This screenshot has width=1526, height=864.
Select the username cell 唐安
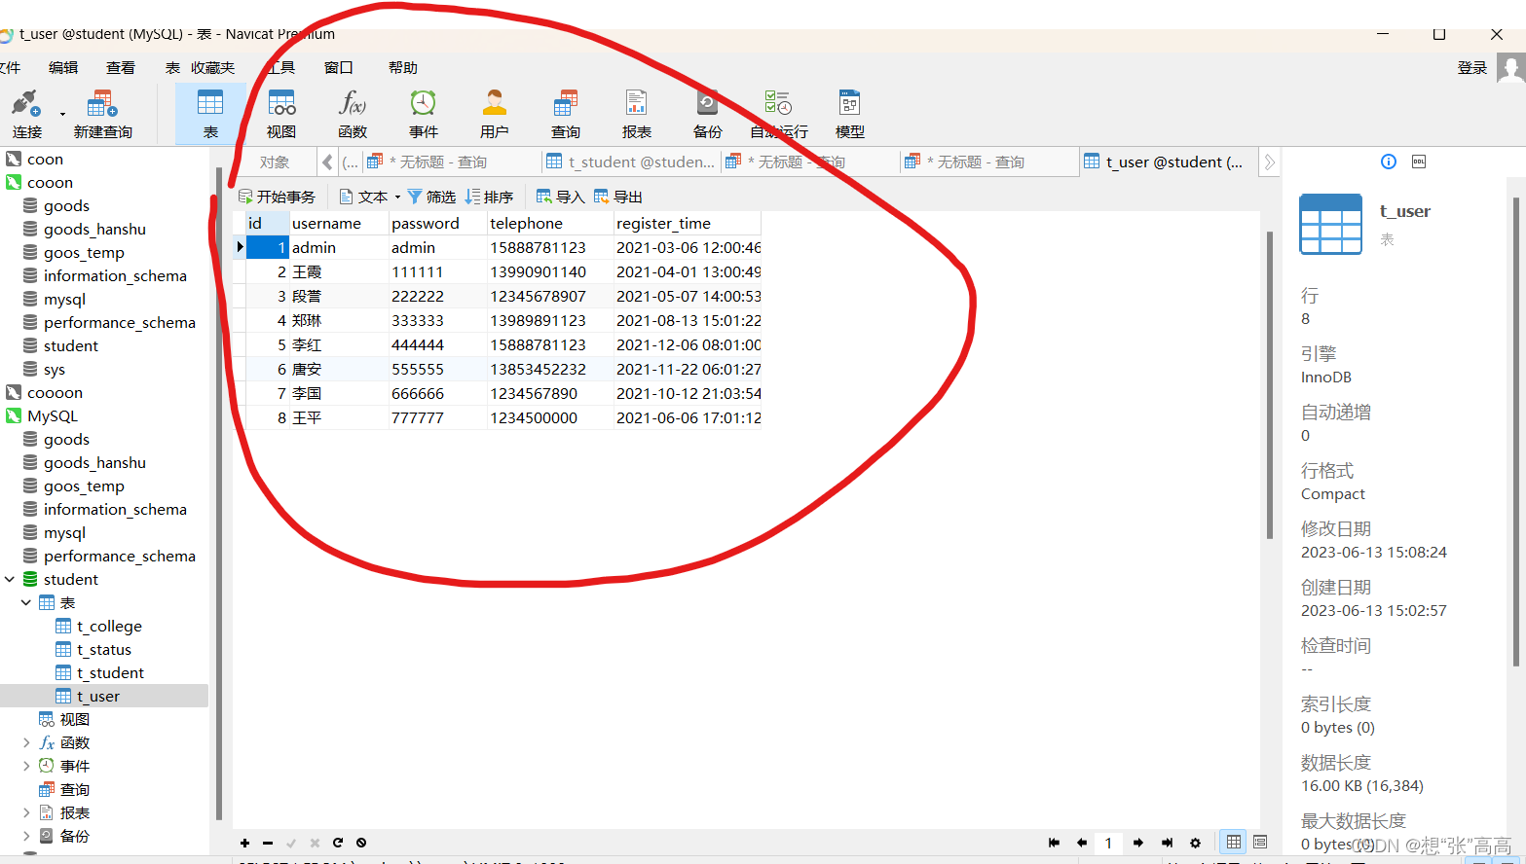[x=339, y=369]
